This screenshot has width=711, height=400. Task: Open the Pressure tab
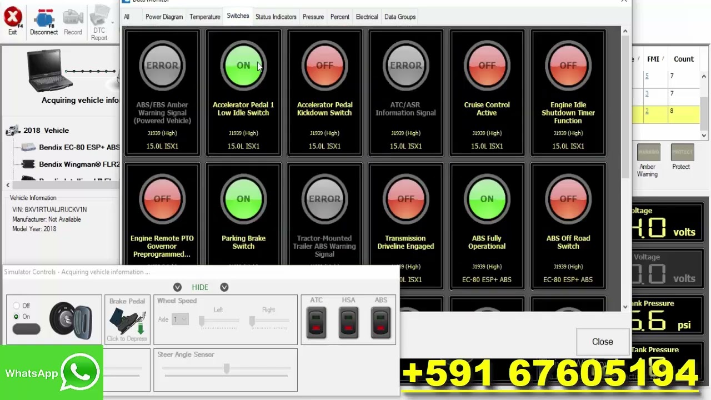[x=313, y=17]
